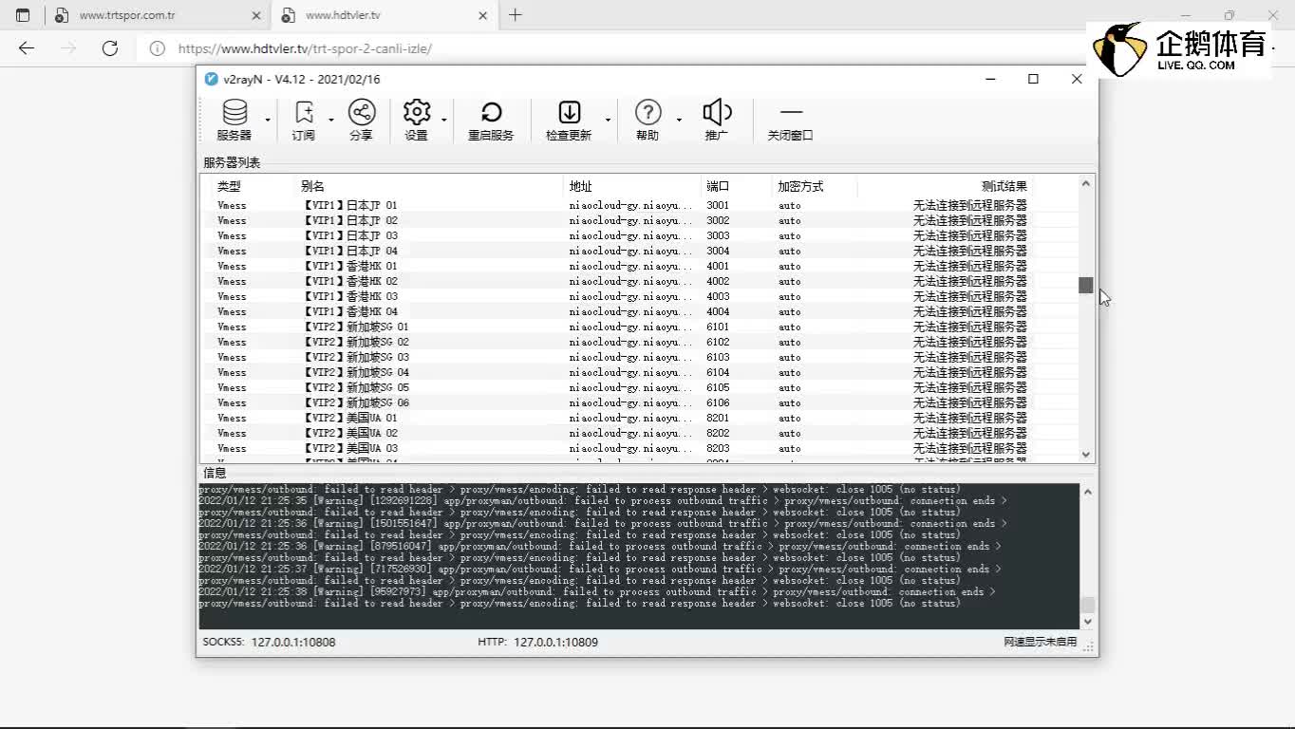Sort by 测试结果 column header
1295x729 pixels.
click(x=1004, y=186)
